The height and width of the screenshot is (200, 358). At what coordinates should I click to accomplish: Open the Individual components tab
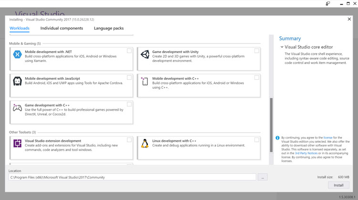[x=62, y=28]
